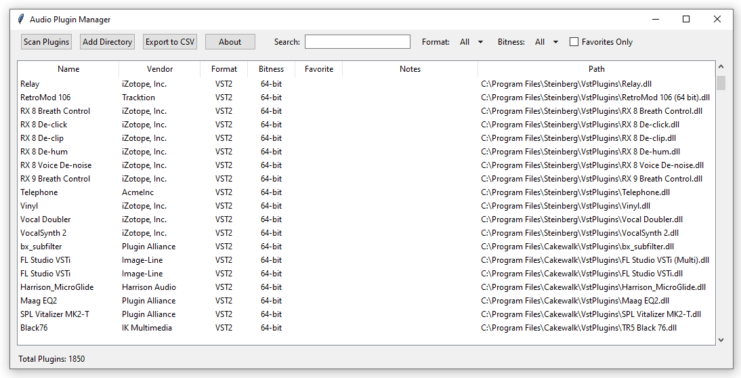
Task: Select the RX 8 De-click plugin
Action: click(366, 125)
